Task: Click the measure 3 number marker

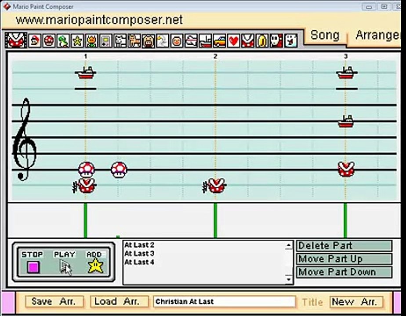Action: pos(346,56)
